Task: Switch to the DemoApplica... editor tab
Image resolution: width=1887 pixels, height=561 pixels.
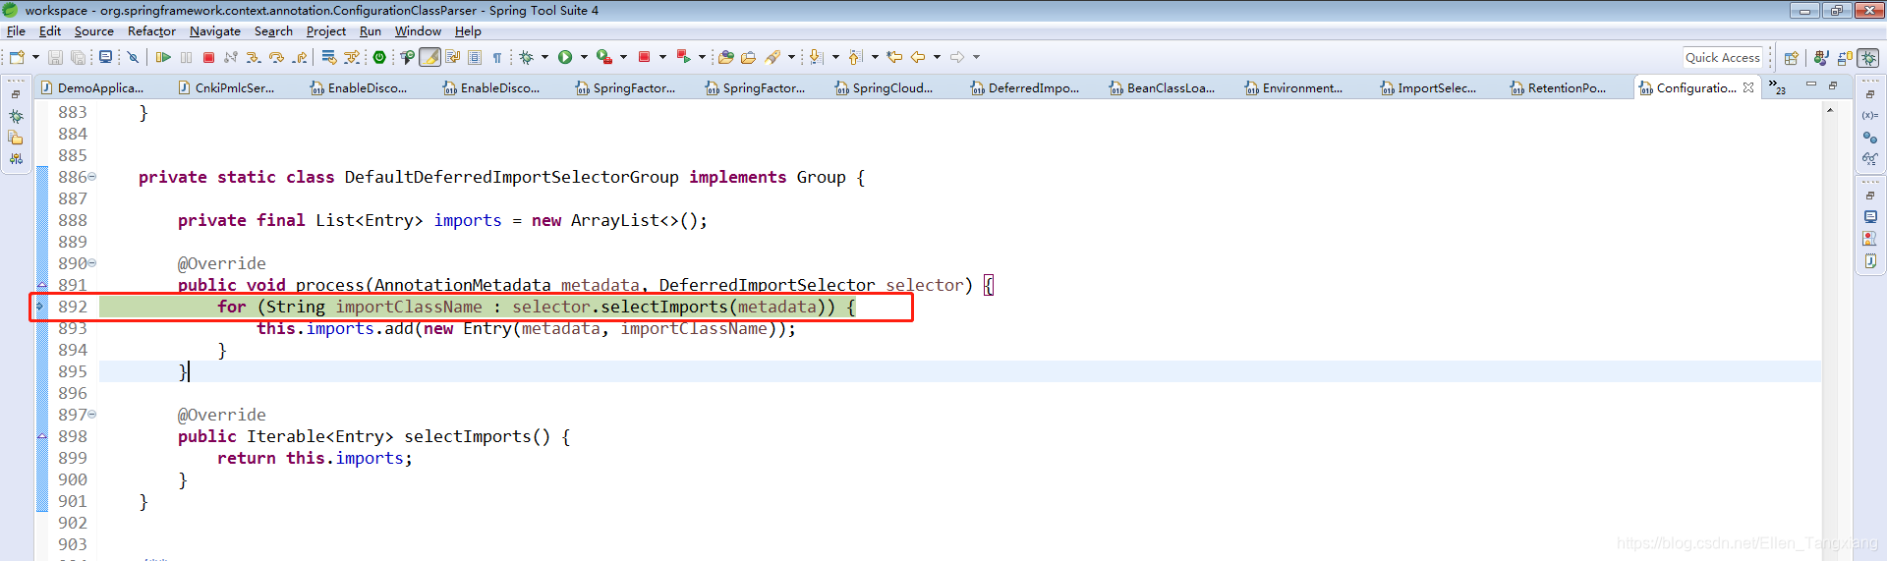Action: [92, 87]
